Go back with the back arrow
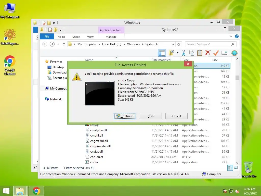The image size is (261, 196). pyautogui.click(x=45, y=44)
